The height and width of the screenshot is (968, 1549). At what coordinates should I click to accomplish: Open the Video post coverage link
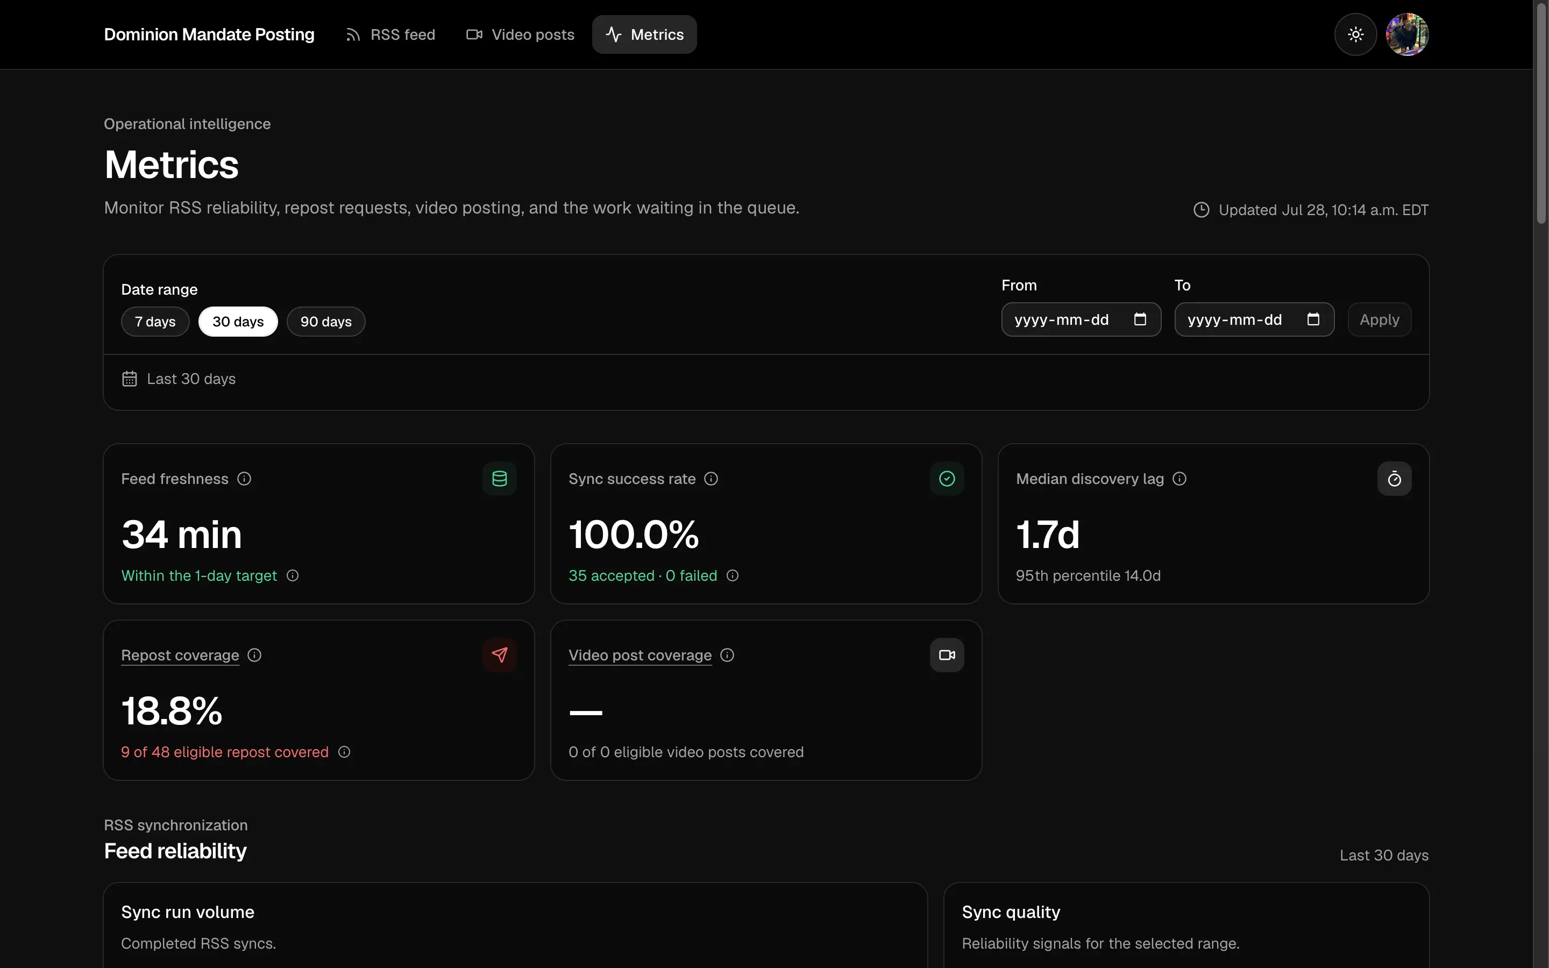click(640, 655)
